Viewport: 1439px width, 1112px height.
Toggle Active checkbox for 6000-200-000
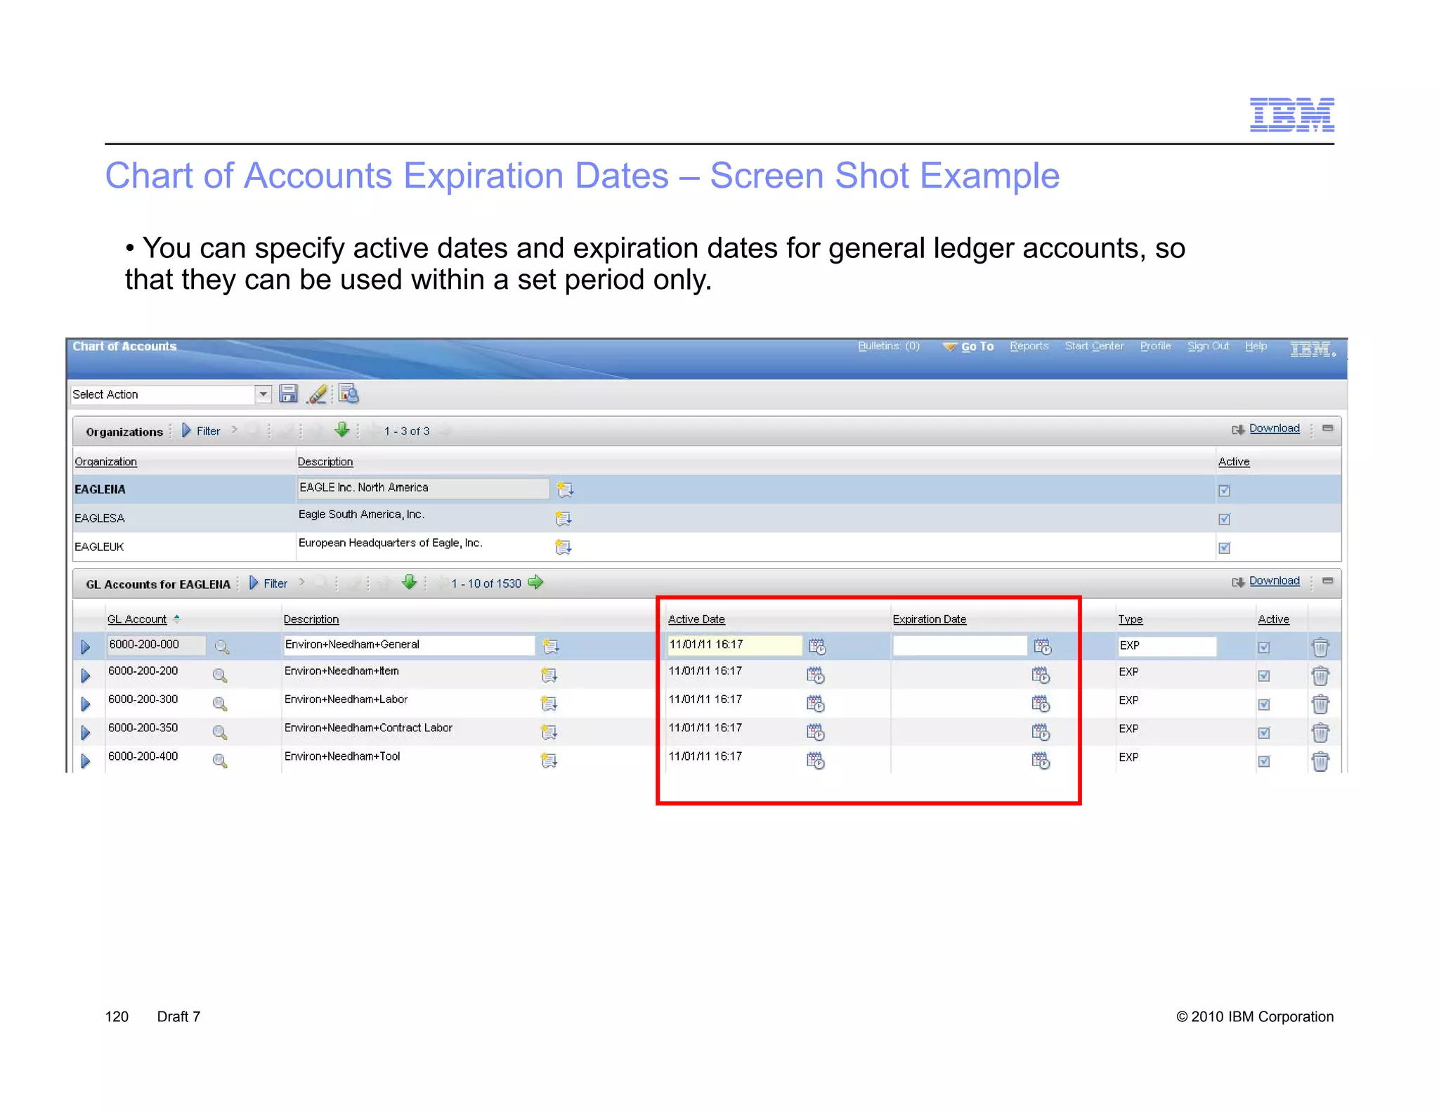pos(1263,647)
